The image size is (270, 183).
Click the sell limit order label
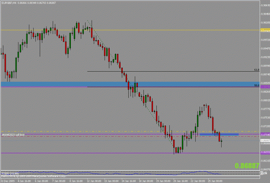pos(13,135)
